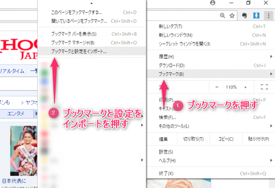Click the blue download arrow extension icon
The height and width of the screenshot is (188, 275).
(x=256, y=16)
